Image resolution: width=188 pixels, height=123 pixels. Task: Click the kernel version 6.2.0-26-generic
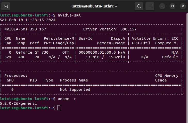pos(18,103)
